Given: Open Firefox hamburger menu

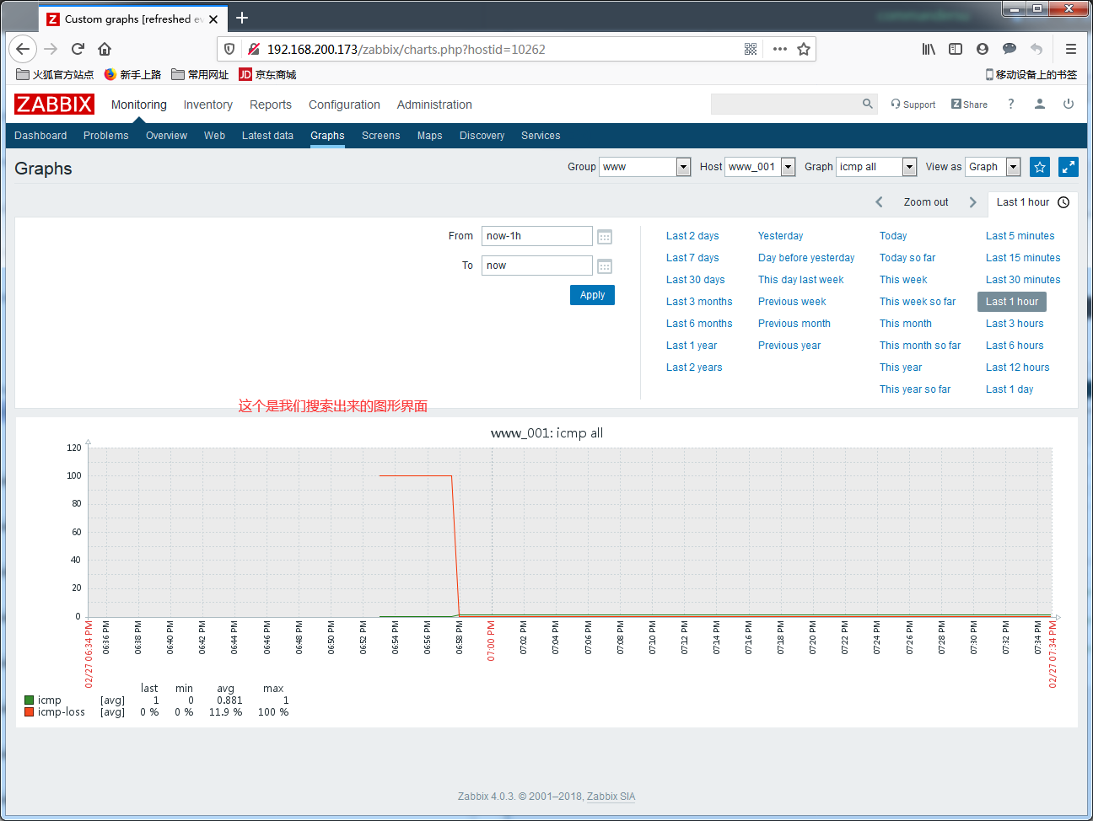Looking at the screenshot, I should (1071, 49).
